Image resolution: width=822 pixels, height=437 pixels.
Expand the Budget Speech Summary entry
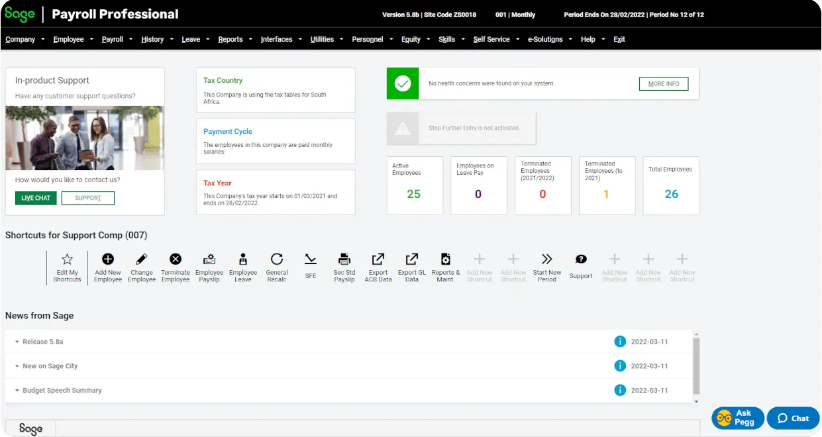[x=62, y=390]
